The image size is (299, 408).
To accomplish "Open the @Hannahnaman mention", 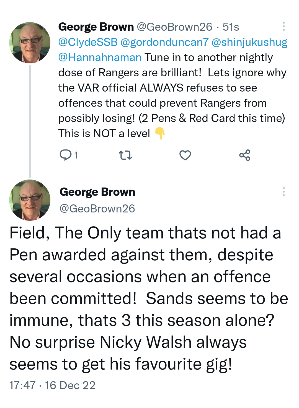I will coord(100,57).
